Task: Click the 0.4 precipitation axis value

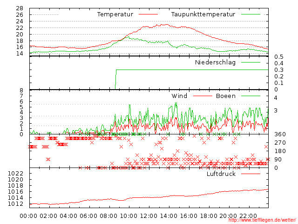Action: (279, 63)
